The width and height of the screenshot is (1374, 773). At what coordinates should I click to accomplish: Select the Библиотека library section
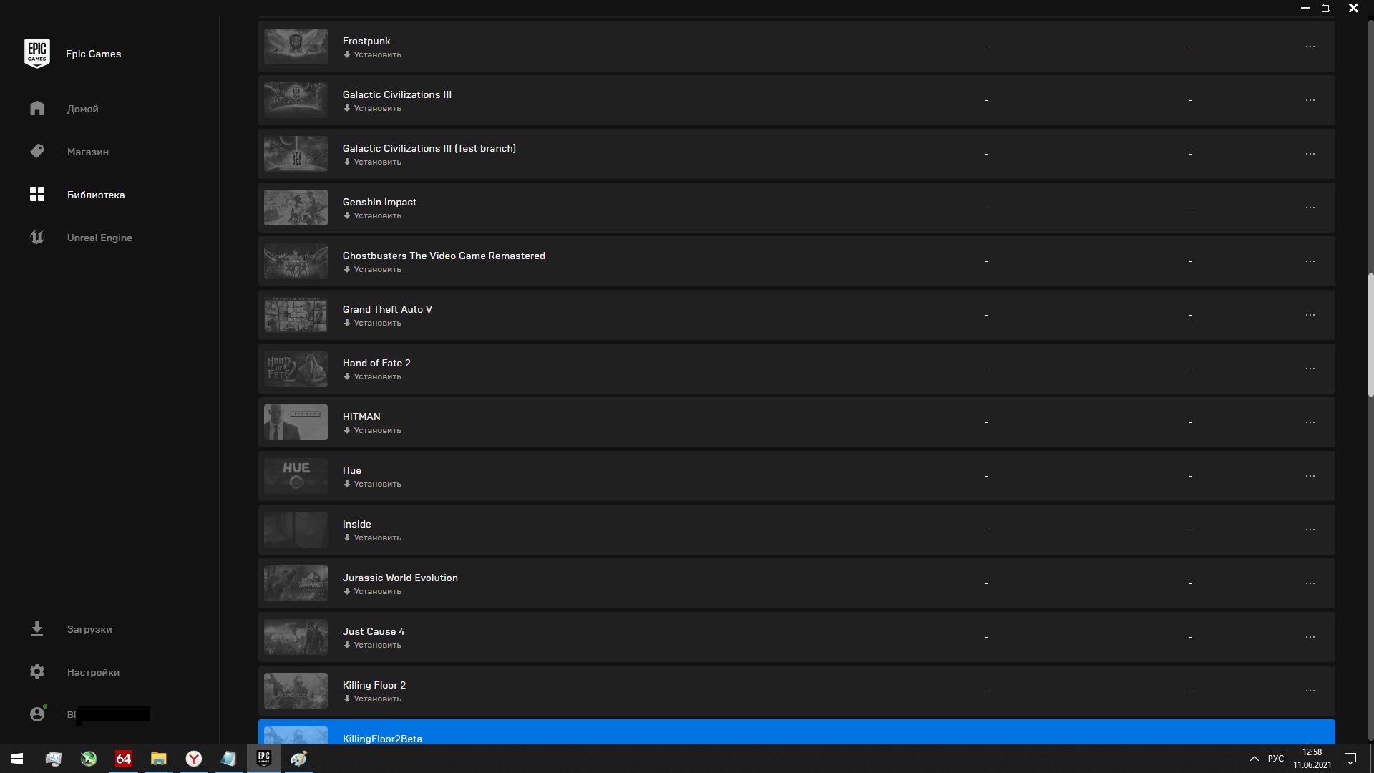[96, 195]
